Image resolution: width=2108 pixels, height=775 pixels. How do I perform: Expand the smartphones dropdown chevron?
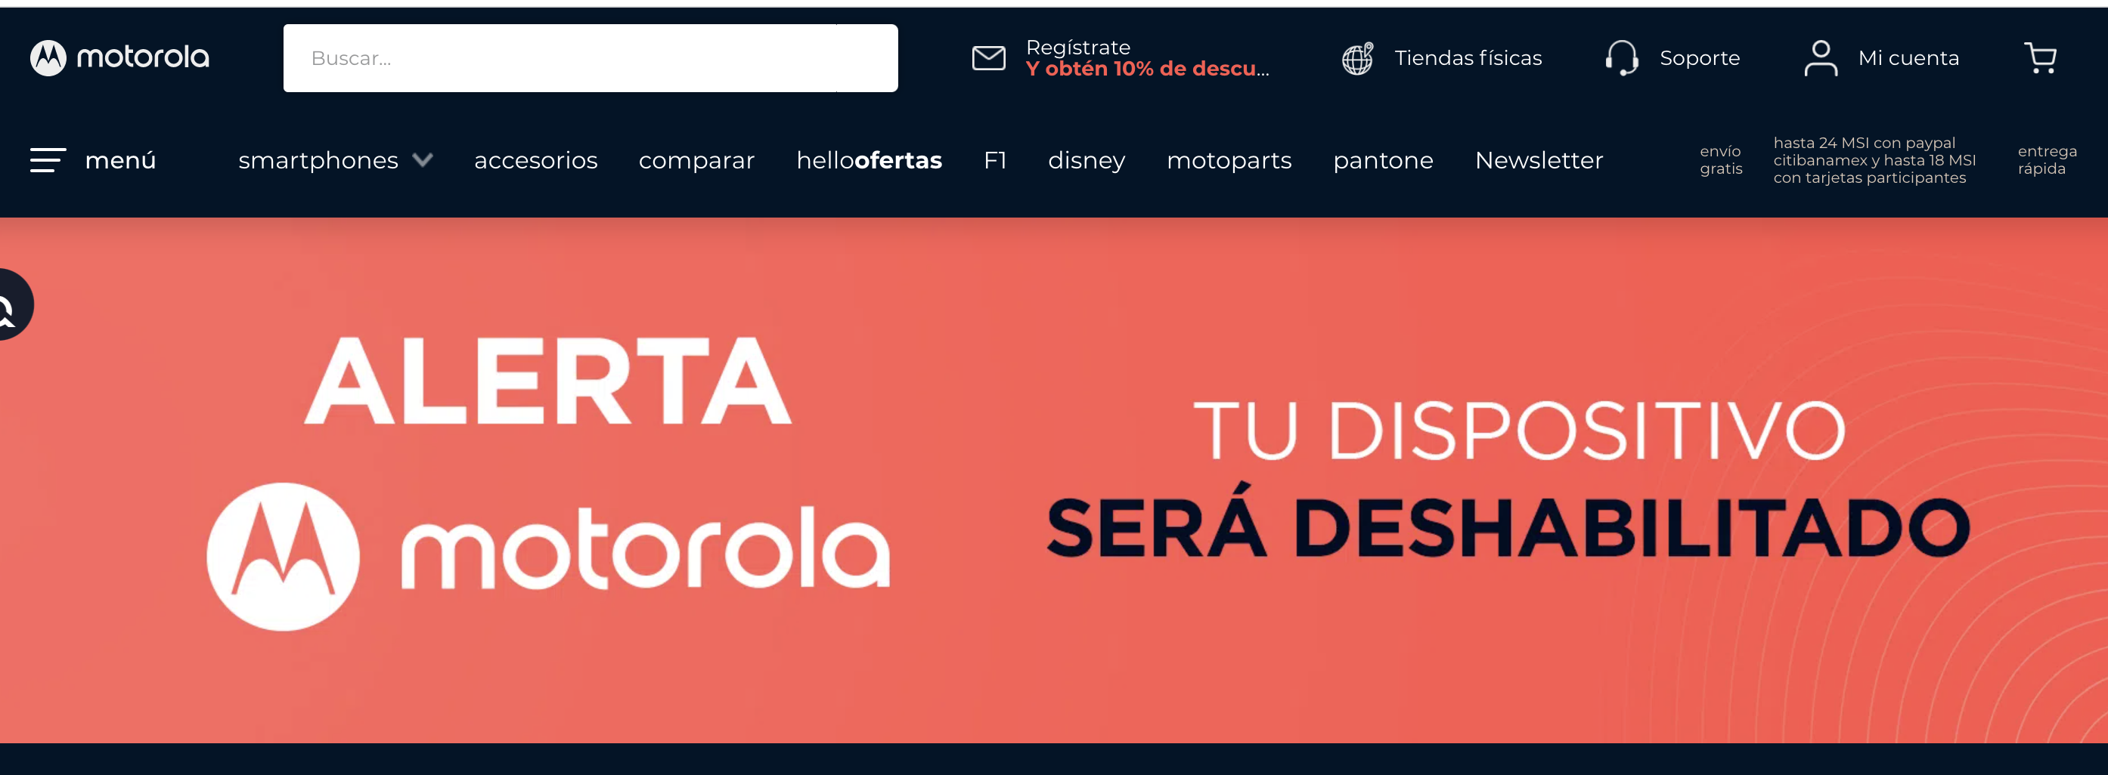(x=422, y=159)
